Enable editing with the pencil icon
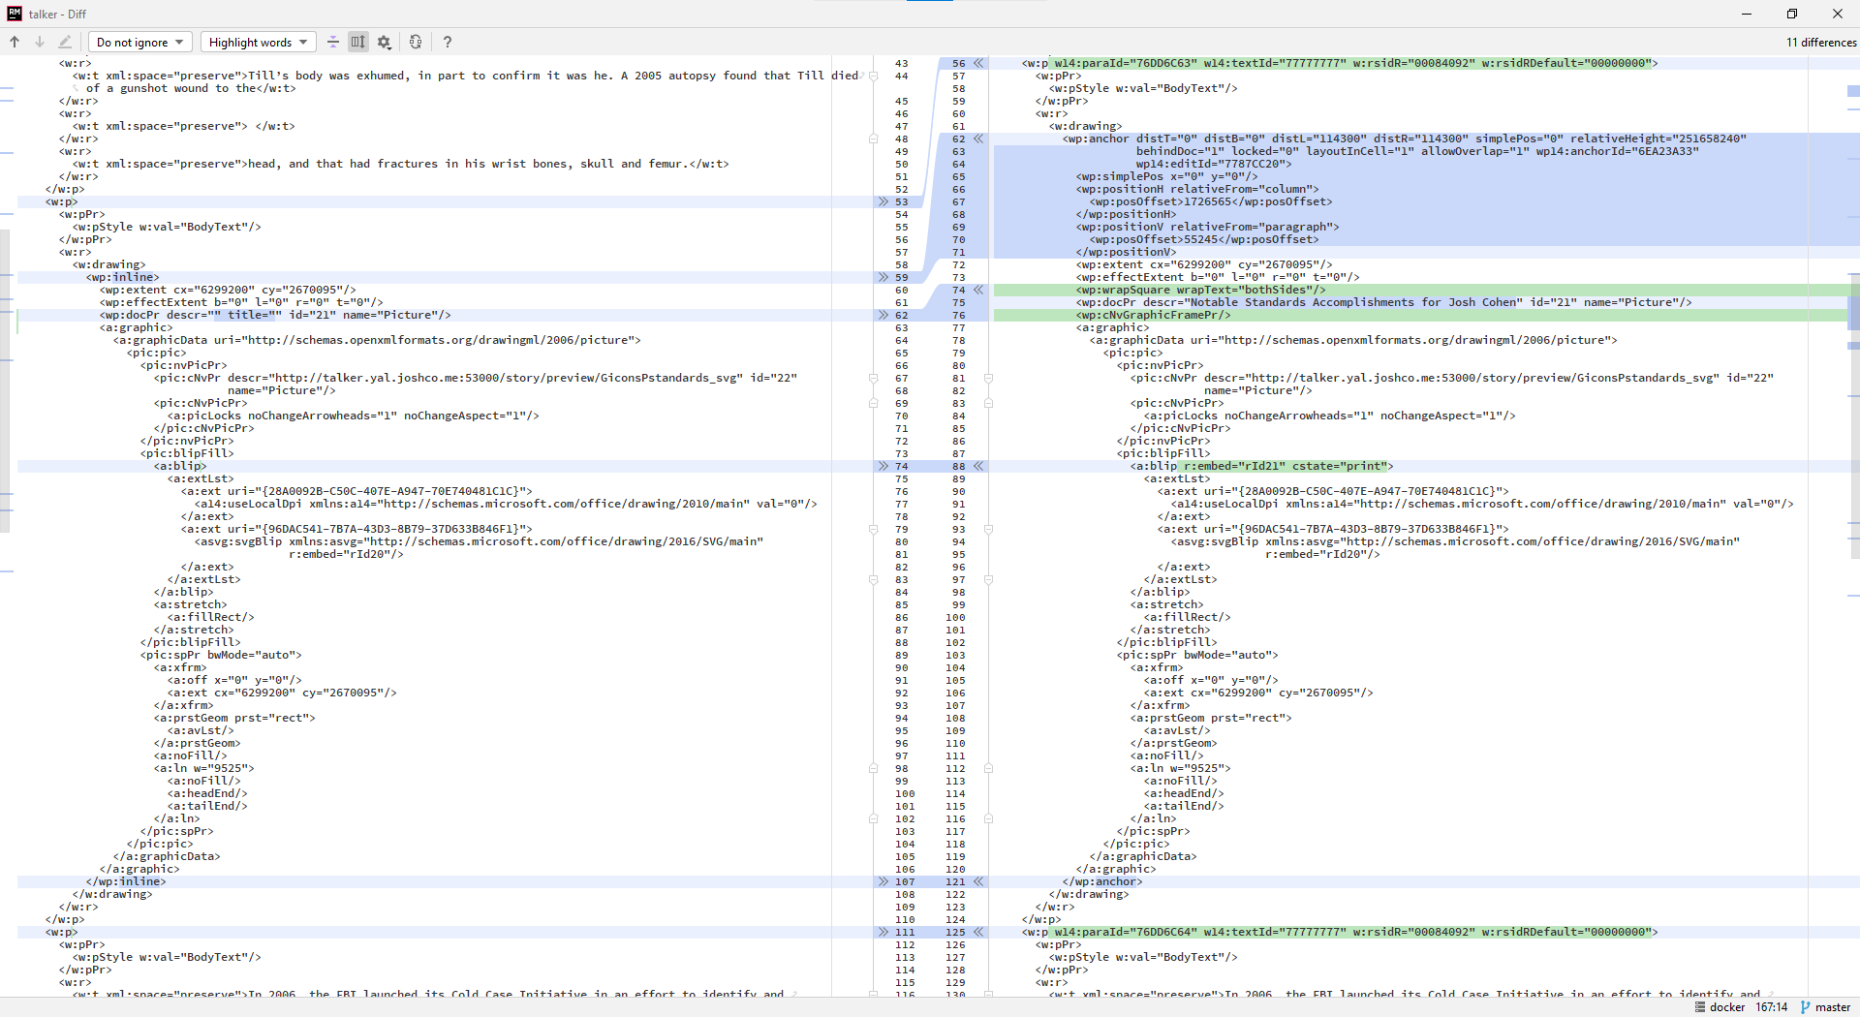Screen dimensions: 1860x1017 64,42
